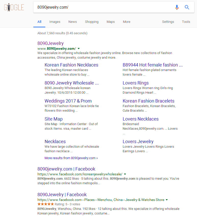Click snippet 'We have large collection of wholesale'
This screenshot has height=219, width=197.
coord(72,147)
